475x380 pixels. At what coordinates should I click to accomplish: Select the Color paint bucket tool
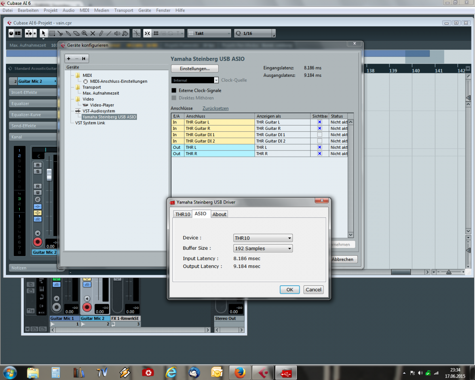coord(125,33)
